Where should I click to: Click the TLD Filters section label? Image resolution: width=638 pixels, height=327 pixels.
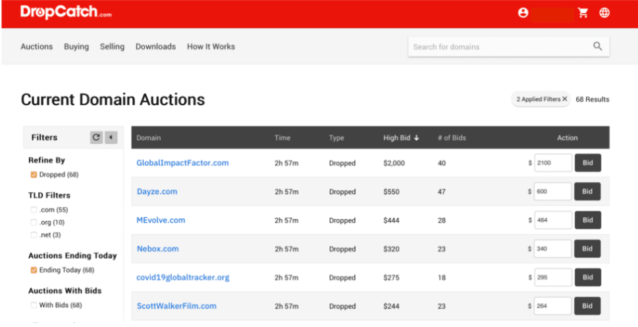[x=49, y=195]
